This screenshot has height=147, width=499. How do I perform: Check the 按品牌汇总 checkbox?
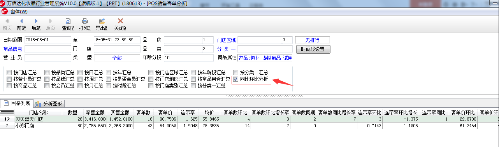(47, 79)
